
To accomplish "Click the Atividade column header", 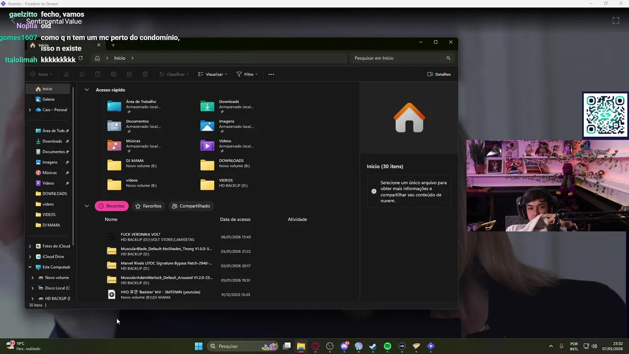I will click(297, 219).
